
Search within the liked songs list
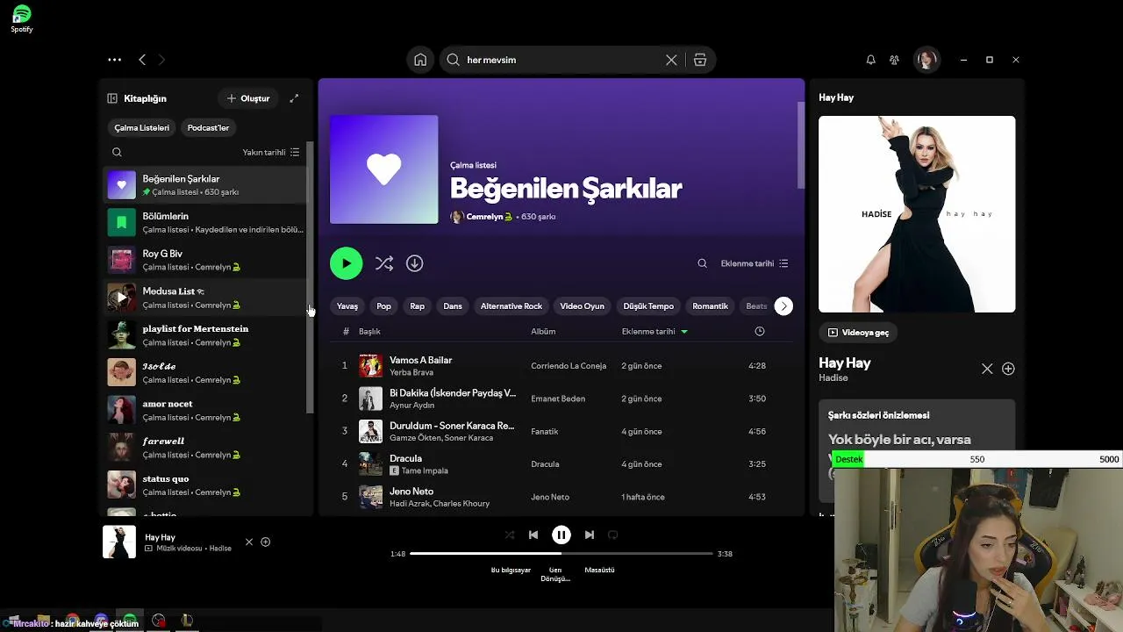pos(702,263)
